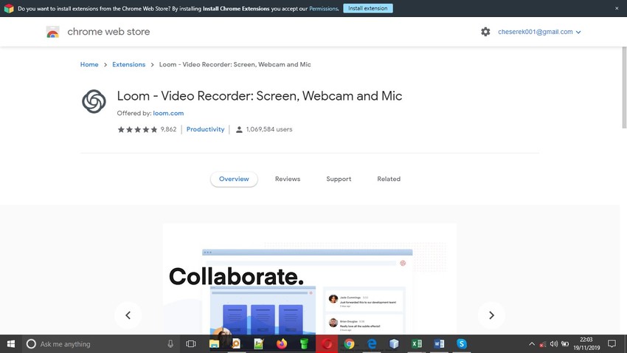This screenshot has width=627, height=353.
Task: Select the Overview tab
Action: tap(234, 179)
